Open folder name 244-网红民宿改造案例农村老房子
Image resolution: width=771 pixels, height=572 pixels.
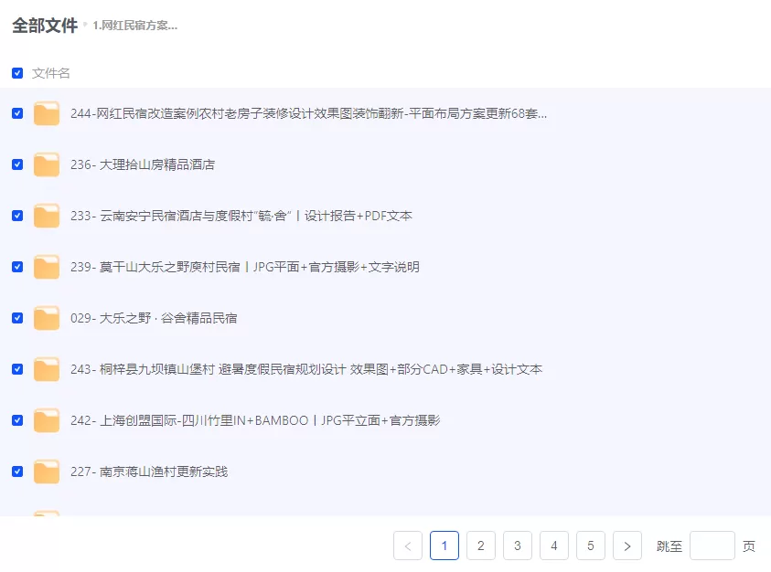(x=308, y=113)
